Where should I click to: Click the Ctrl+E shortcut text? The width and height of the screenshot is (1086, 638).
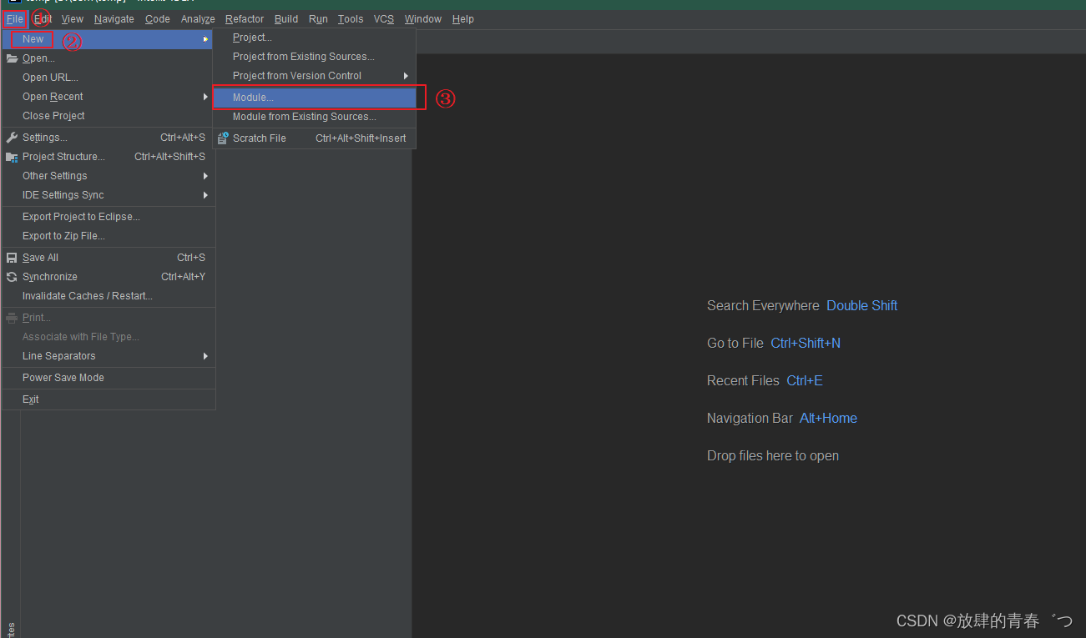click(805, 381)
